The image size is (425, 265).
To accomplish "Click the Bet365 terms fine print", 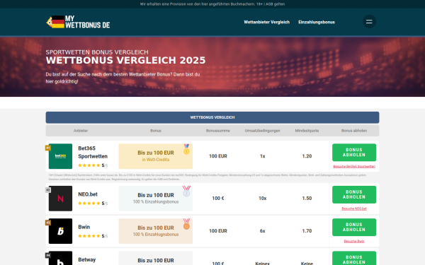I will pos(208,177).
